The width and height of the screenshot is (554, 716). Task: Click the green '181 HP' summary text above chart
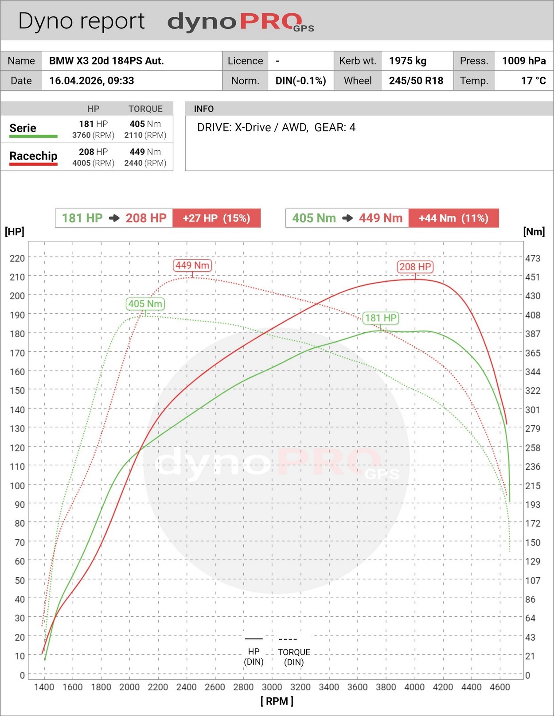pyautogui.click(x=82, y=218)
